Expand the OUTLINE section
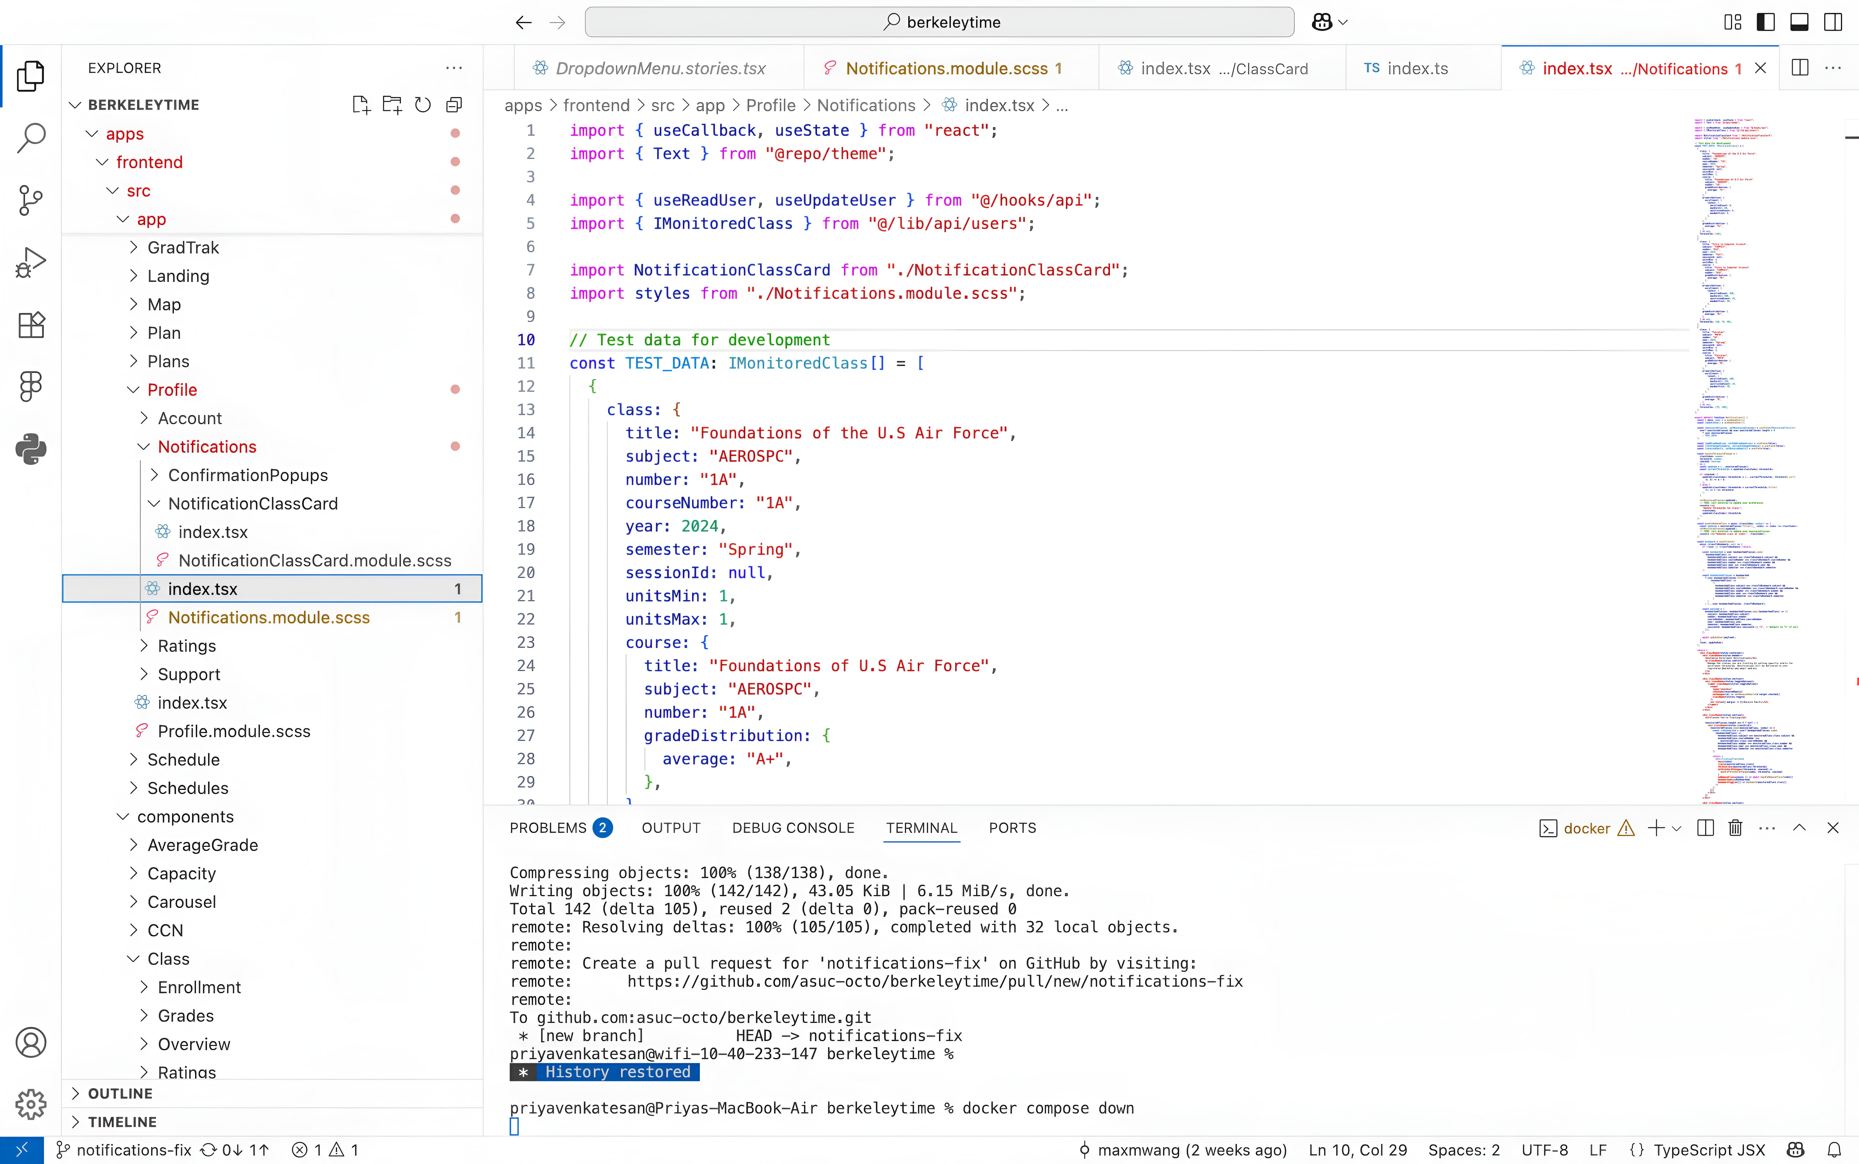Viewport: 1859px width, 1164px height. tap(120, 1093)
